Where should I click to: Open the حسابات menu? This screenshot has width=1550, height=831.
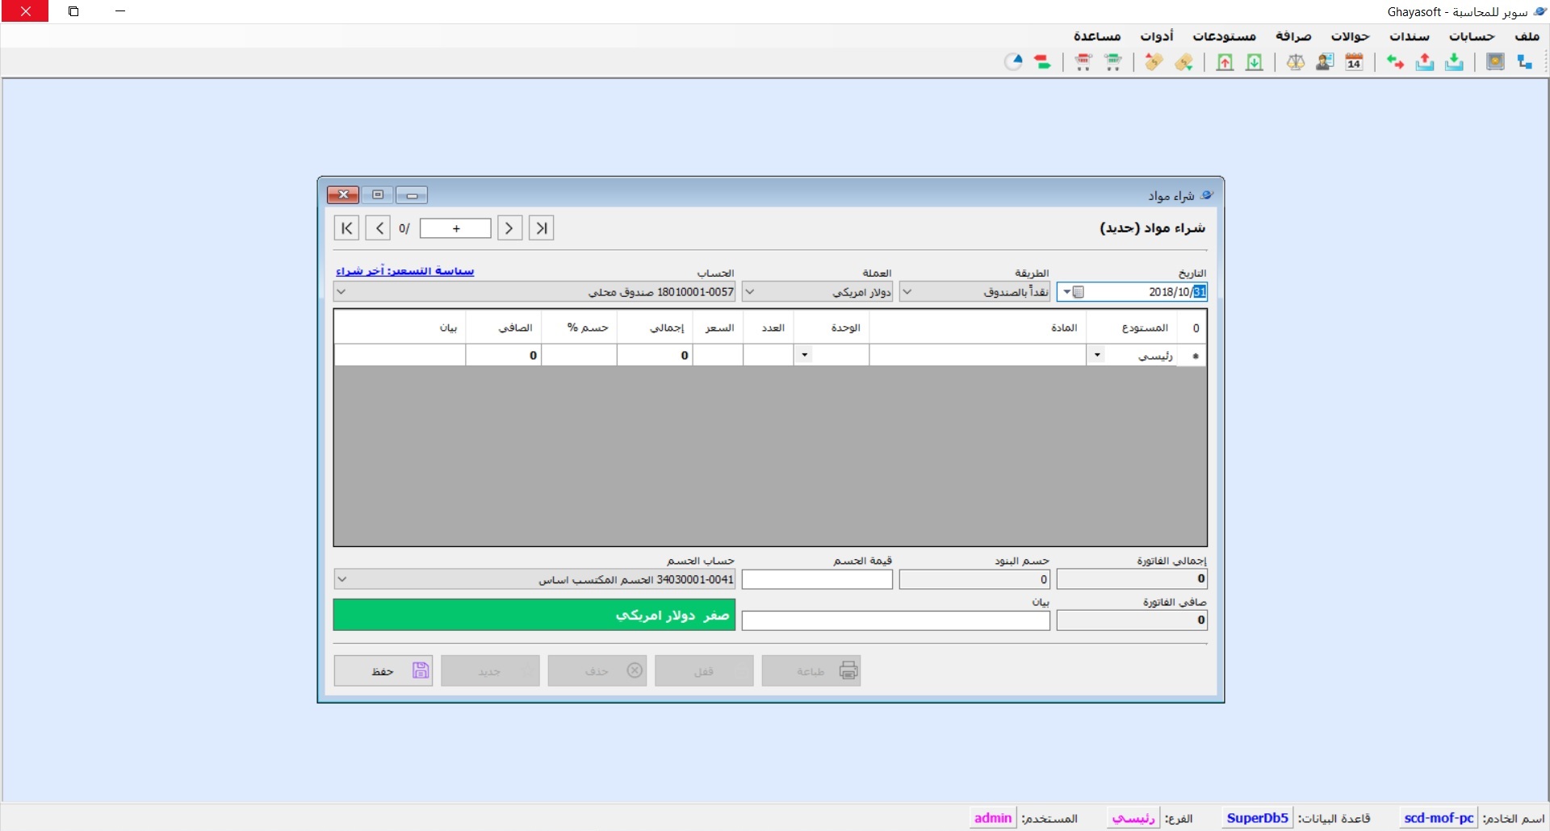coord(1472,36)
